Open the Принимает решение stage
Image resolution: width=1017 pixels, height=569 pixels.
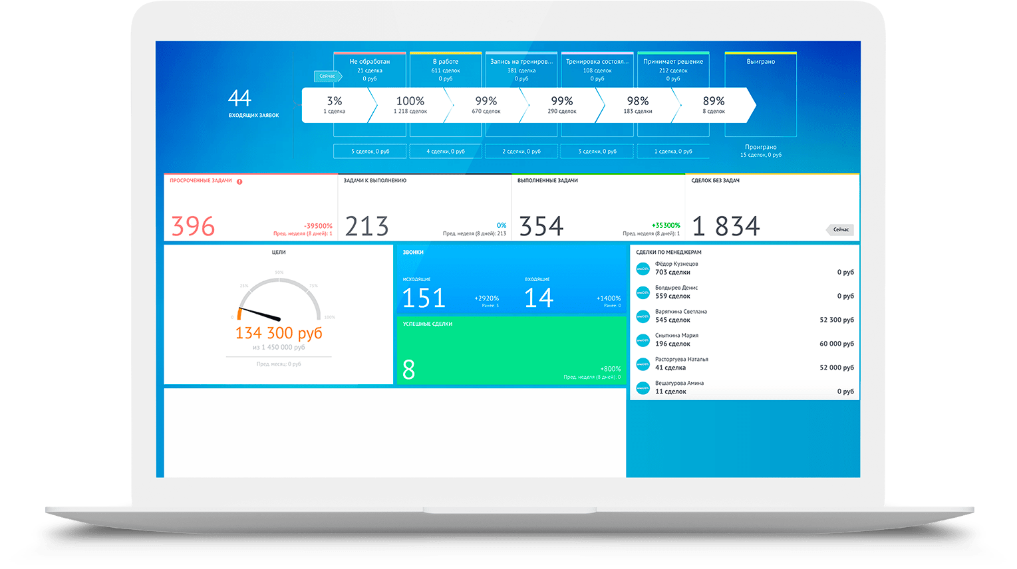click(x=673, y=69)
